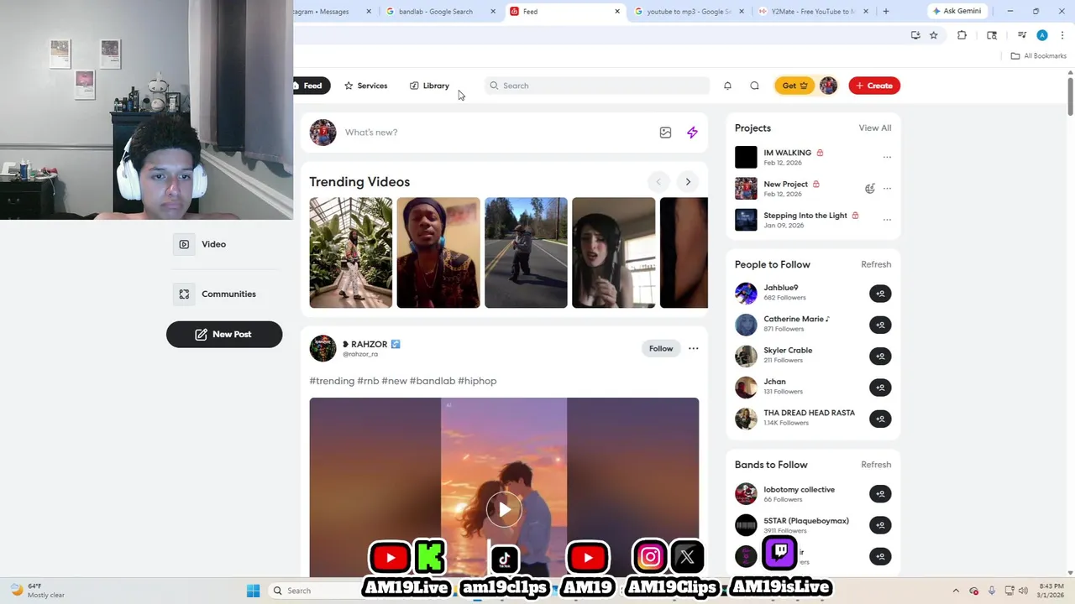Open the Chrome extensions puzzle icon
The image size is (1075, 604).
[x=962, y=35]
